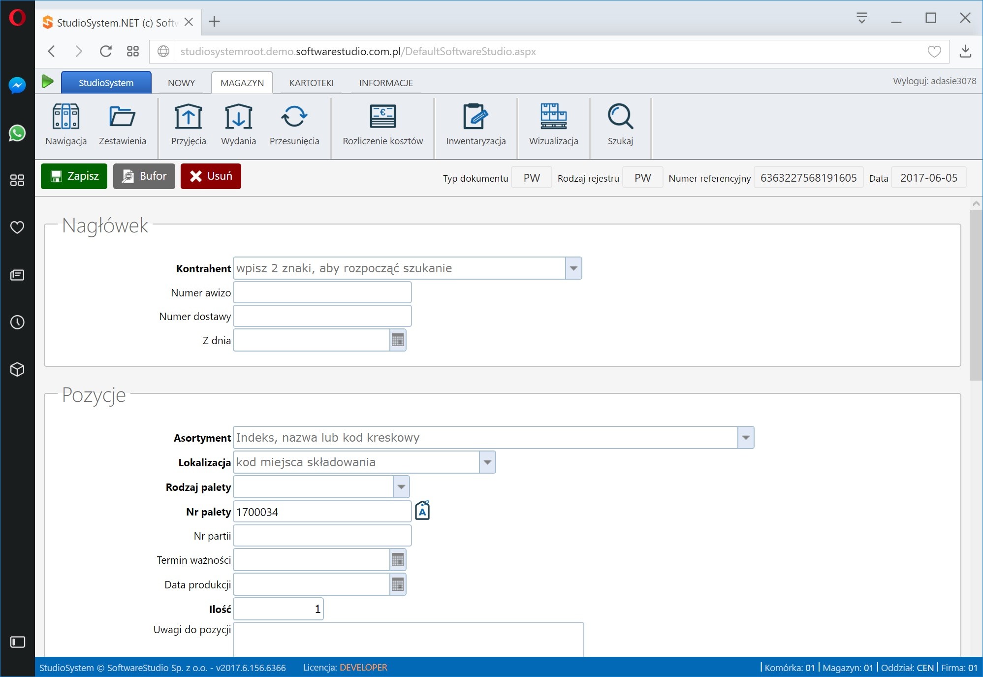Click the DEVELOPER licence text
This screenshot has width=983, height=677.
pyautogui.click(x=363, y=668)
